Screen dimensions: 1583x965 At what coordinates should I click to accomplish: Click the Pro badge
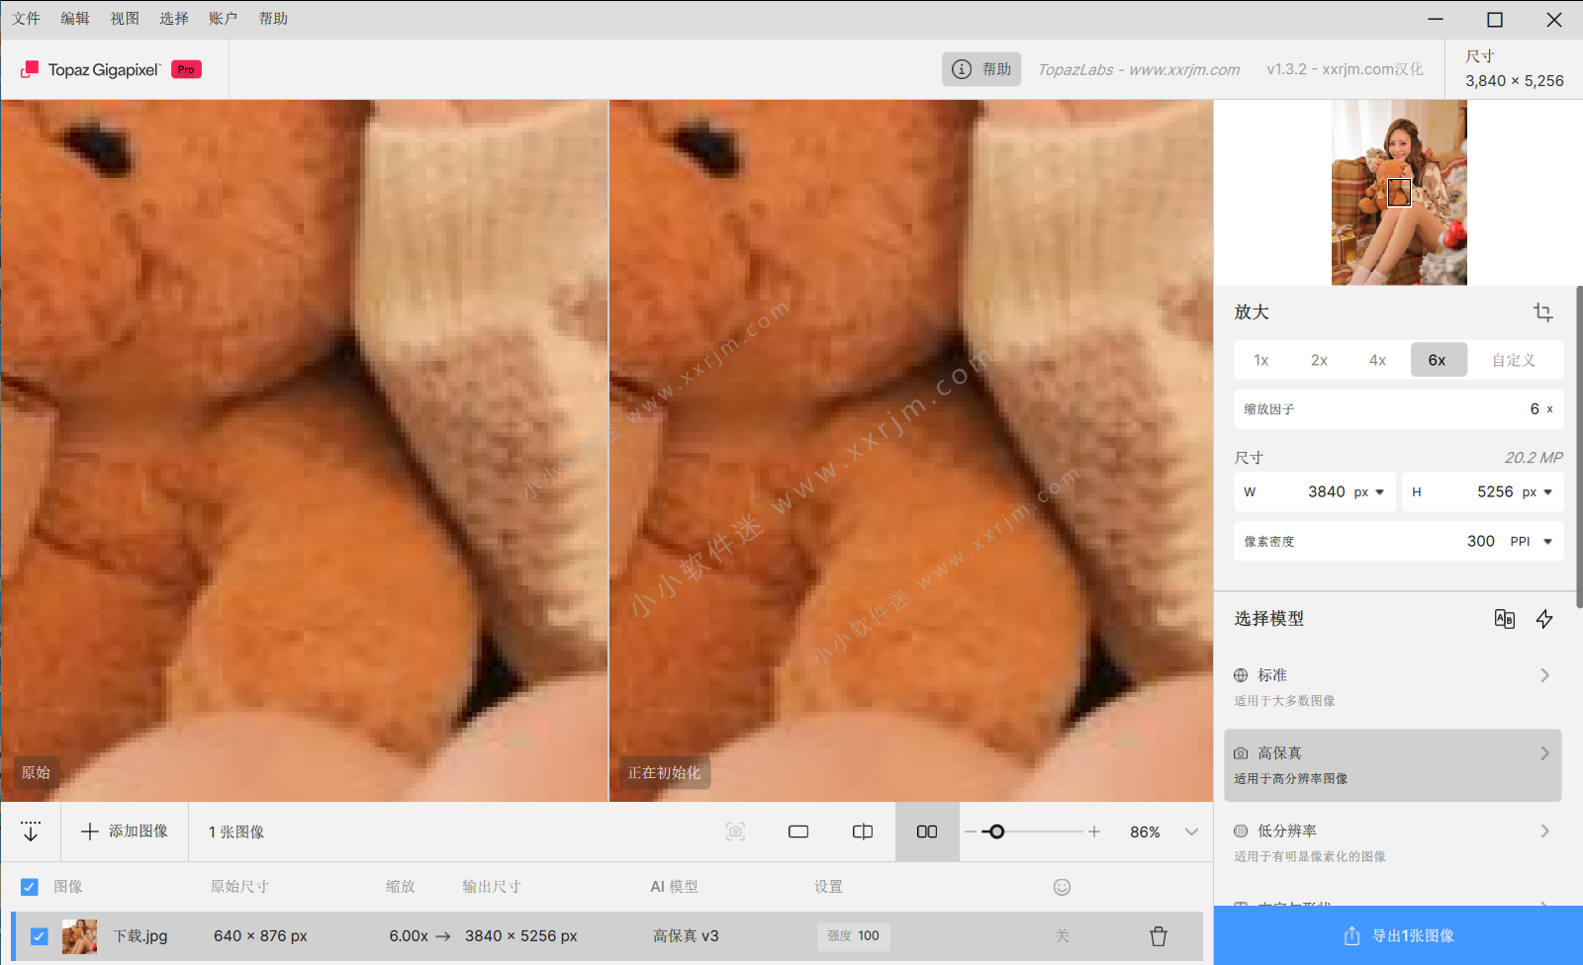(x=186, y=69)
